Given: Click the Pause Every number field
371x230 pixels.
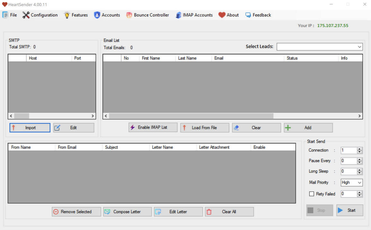Looking at the screenshot, I should [349, 161].
